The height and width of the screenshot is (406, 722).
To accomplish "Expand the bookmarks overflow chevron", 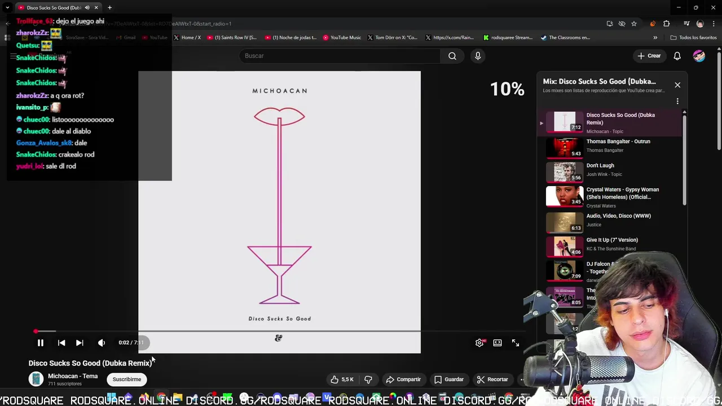I will point(655,38).
